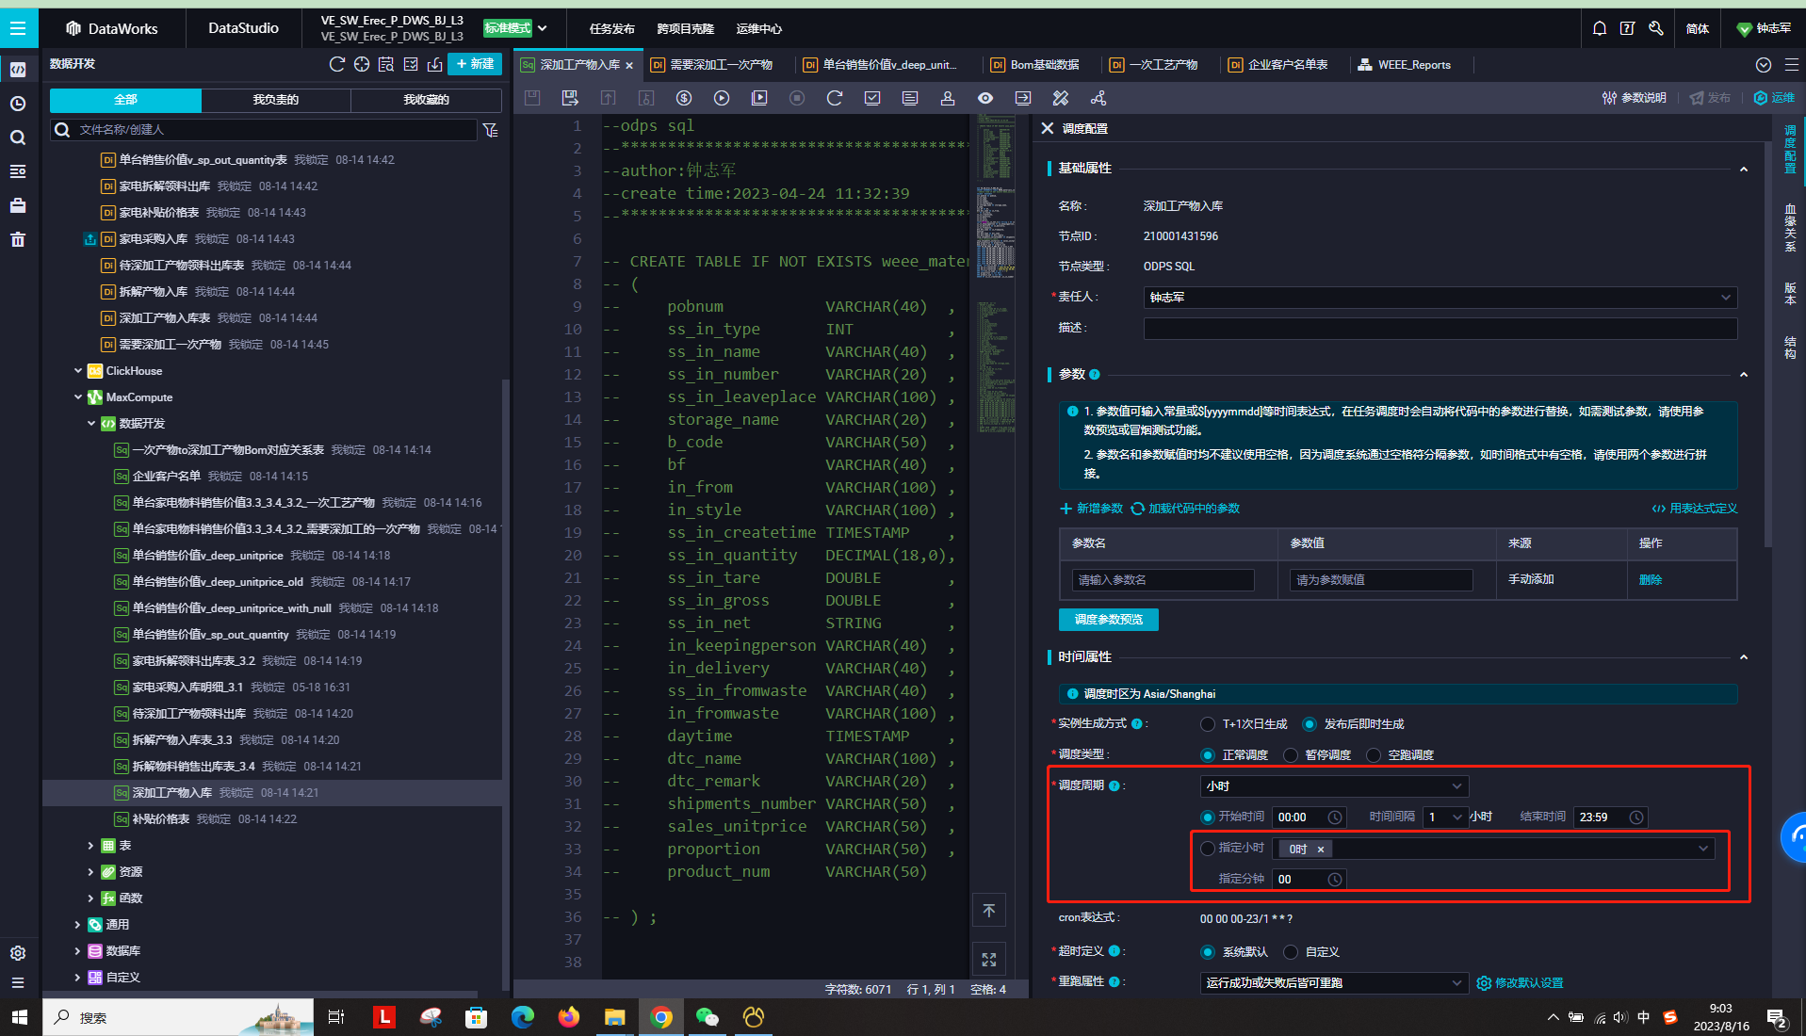
Task: Choose 空跑调度 schedule type
Action: click(x=1374, y=755)
